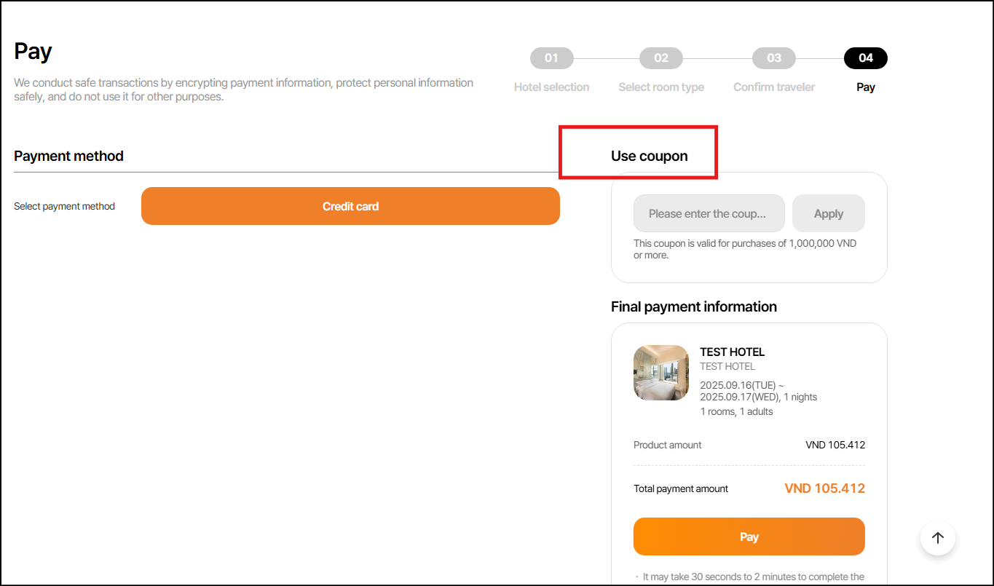The image size is (994, 586).
Task: Click step 02 Select room type badge
Action: click(660, 58)
